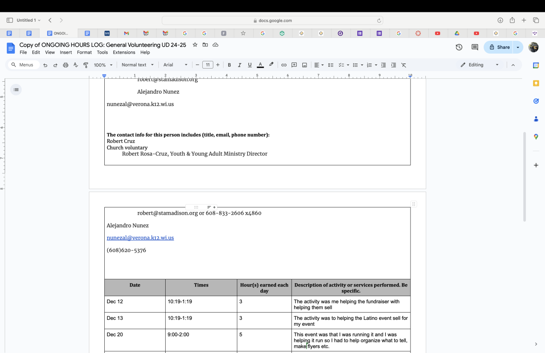Collapse the menus with the toolbar chevron
The image size is (545, 353).
(x=513, y=65)
